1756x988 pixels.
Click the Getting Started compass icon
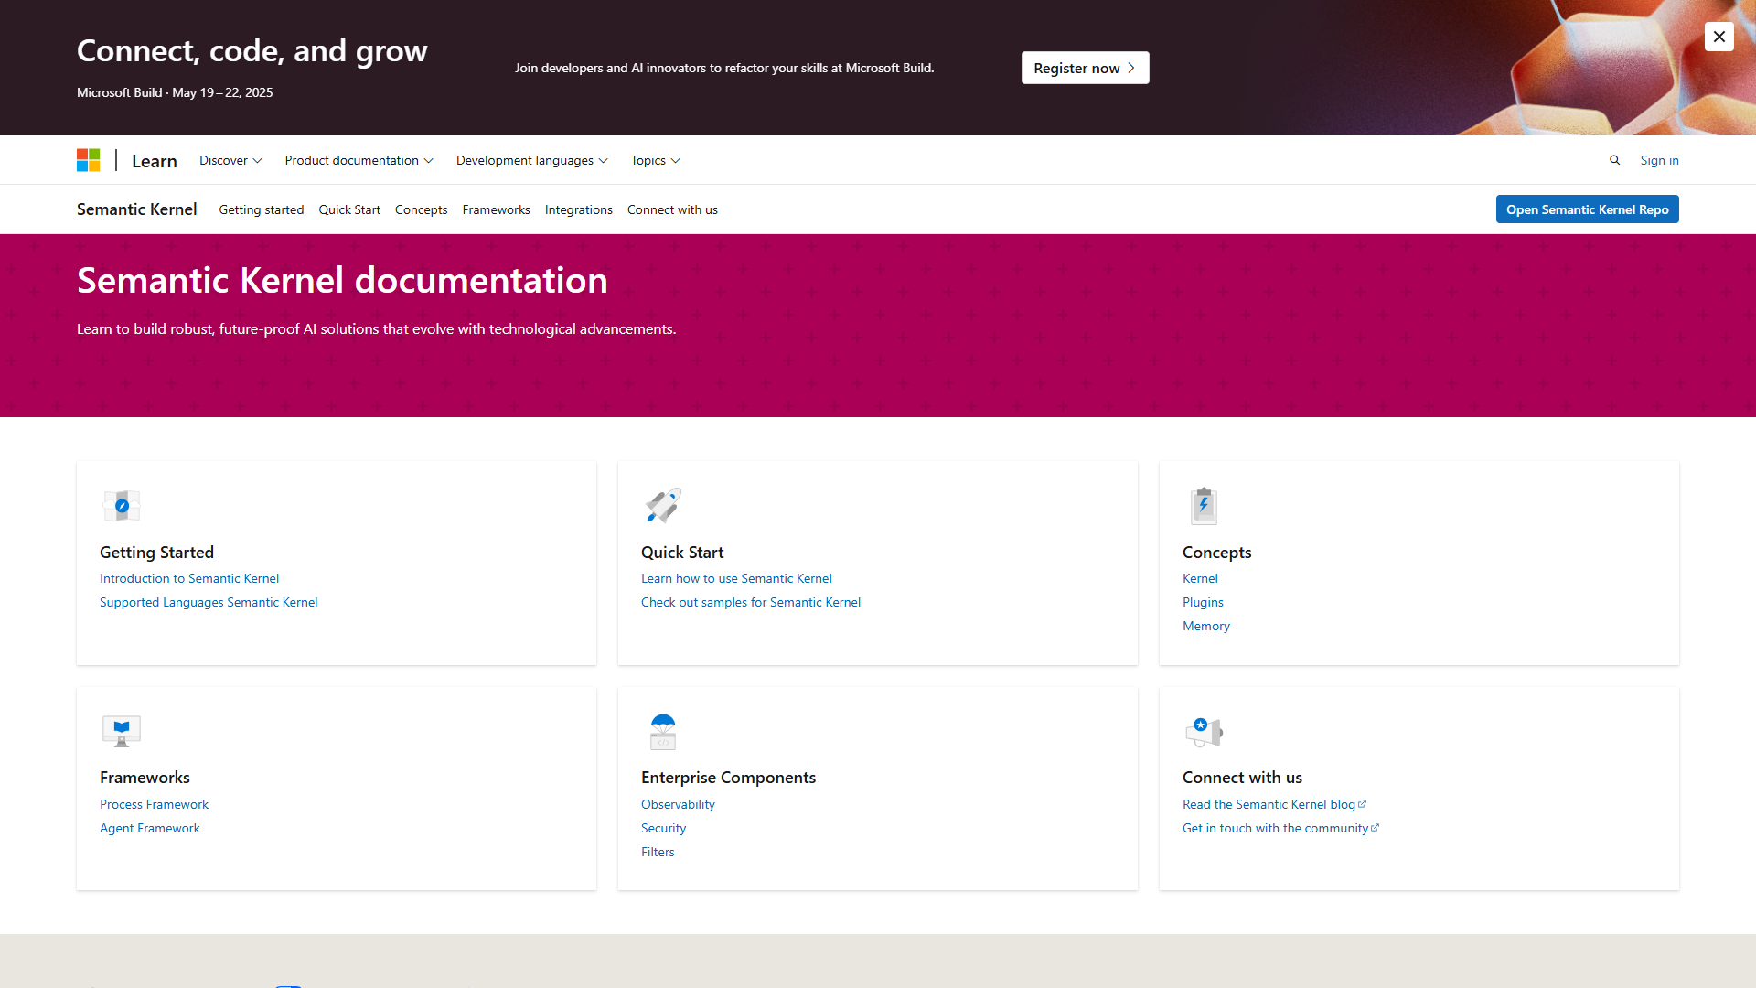pyautogui.click(x=122, y=505)
